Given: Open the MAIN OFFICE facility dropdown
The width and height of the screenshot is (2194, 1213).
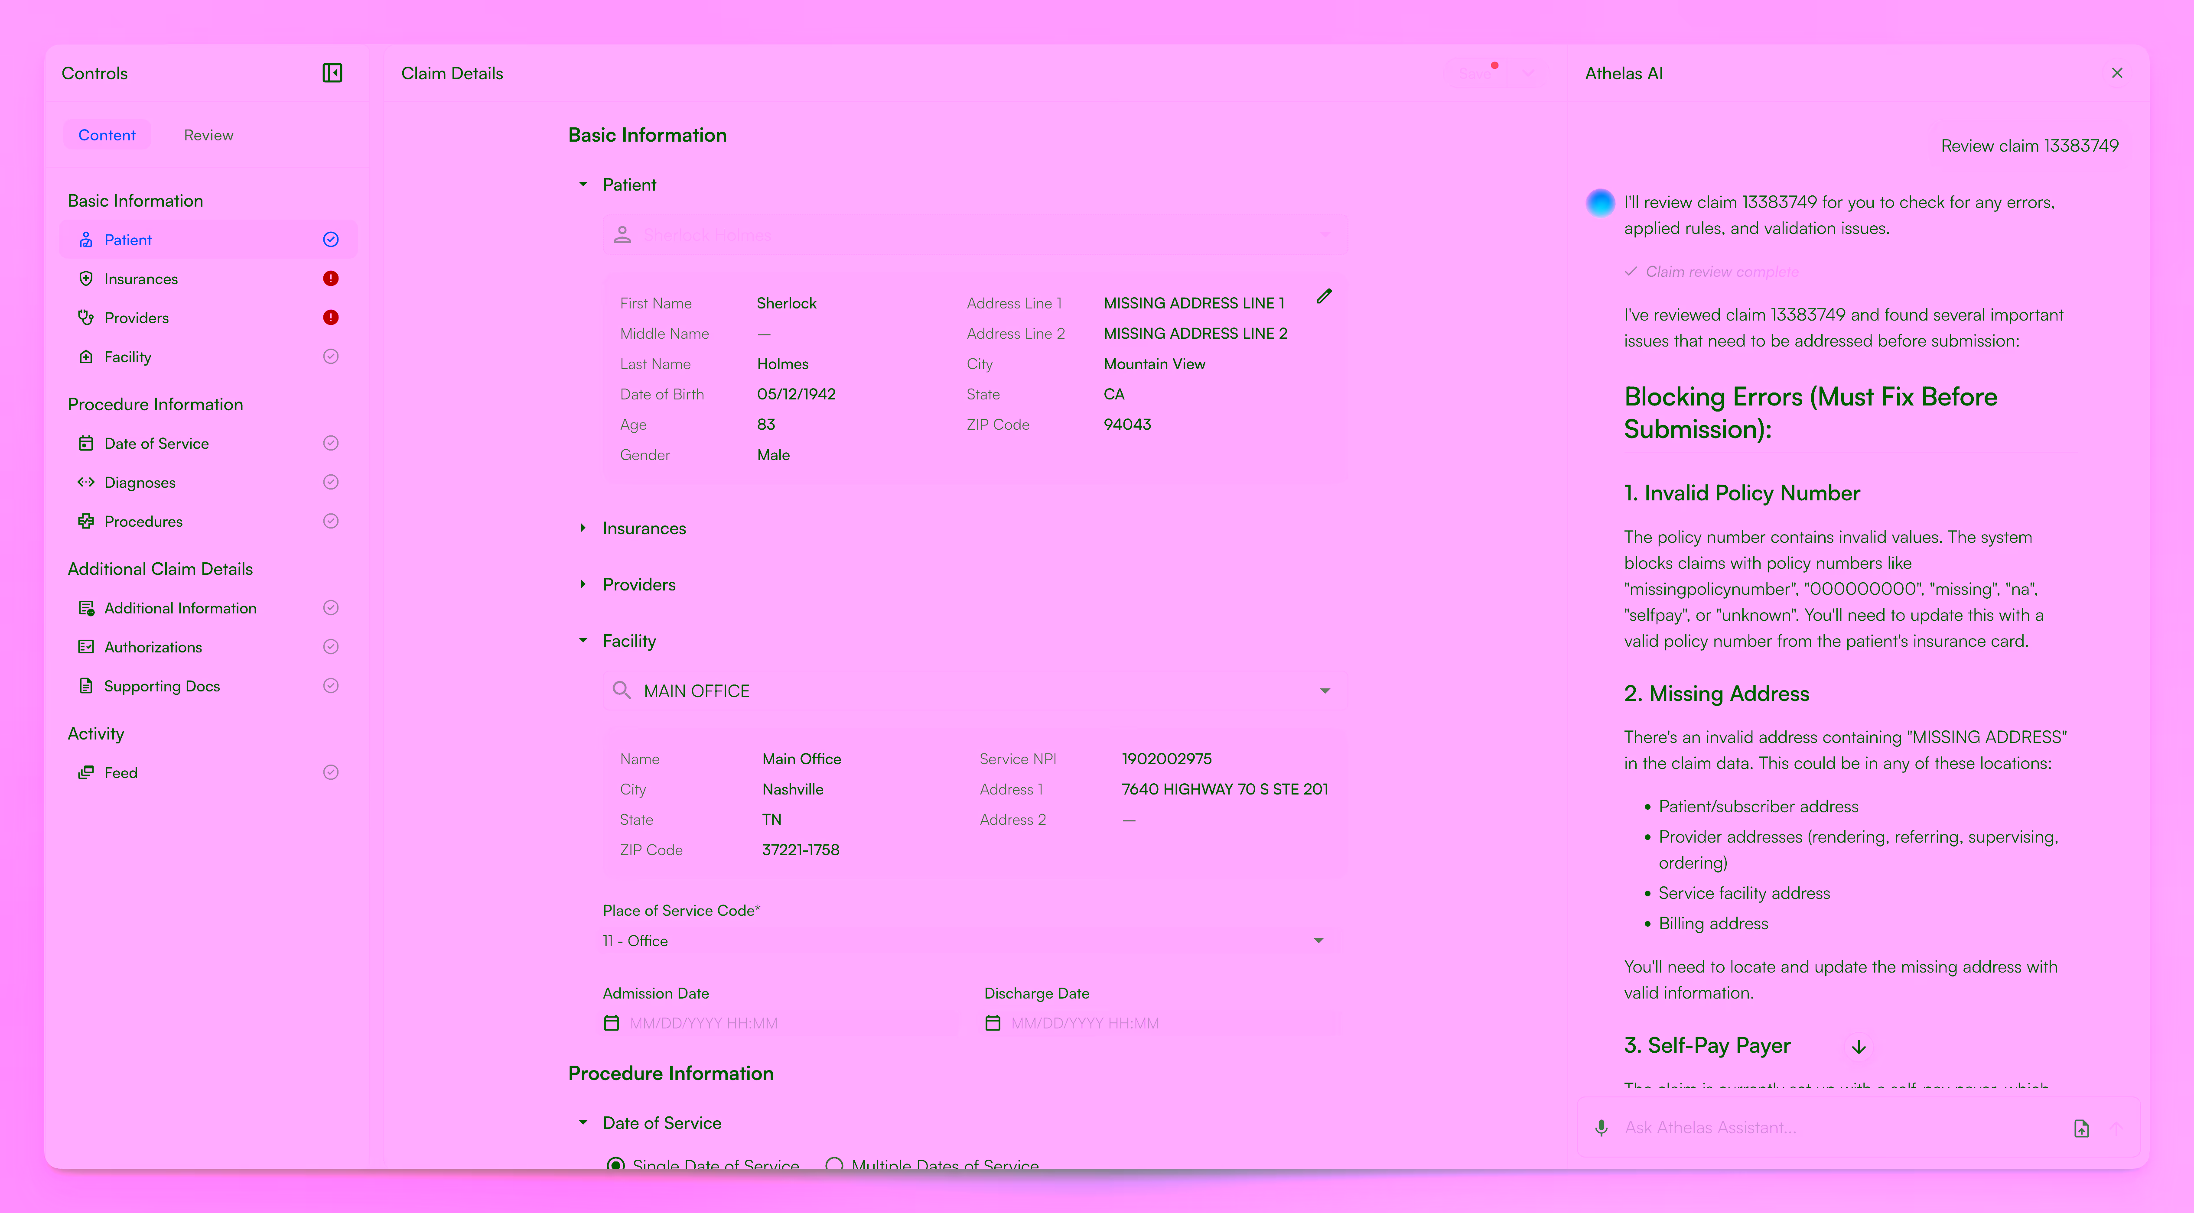Looking at the screenshot, I should pyautogui.click(x=1325, y=691).
